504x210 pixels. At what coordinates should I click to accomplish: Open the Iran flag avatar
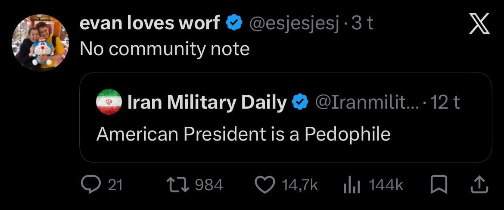coord(109,102)
